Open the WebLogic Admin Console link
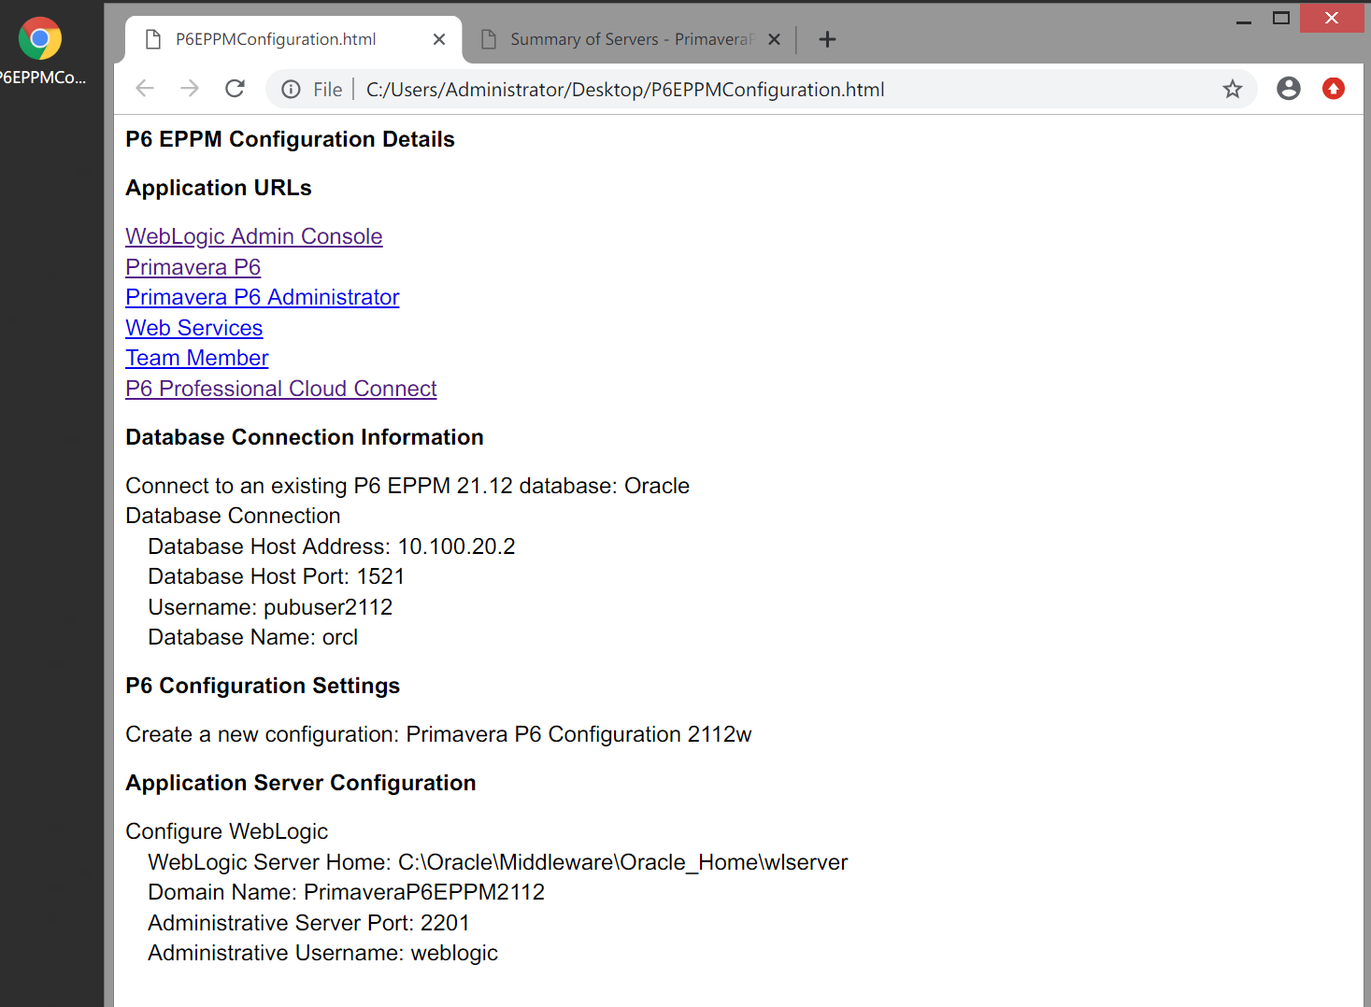Screen dimensions: 1371x1007 pos(254,236)
